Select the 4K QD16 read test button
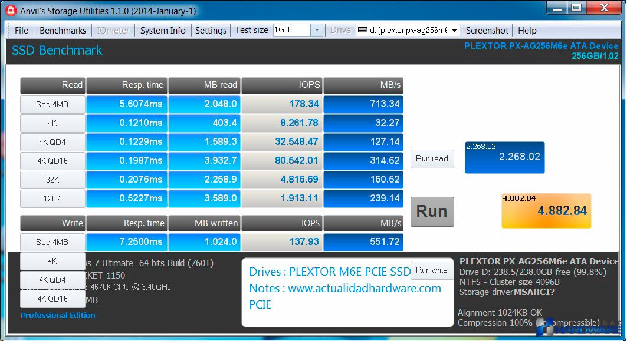Viewport: 627px width, 341px height. point(52,161)
